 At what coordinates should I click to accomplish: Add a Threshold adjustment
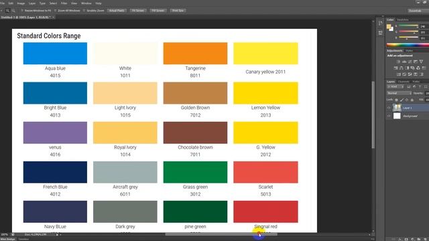pyautogui.click(x=410, y=74)
